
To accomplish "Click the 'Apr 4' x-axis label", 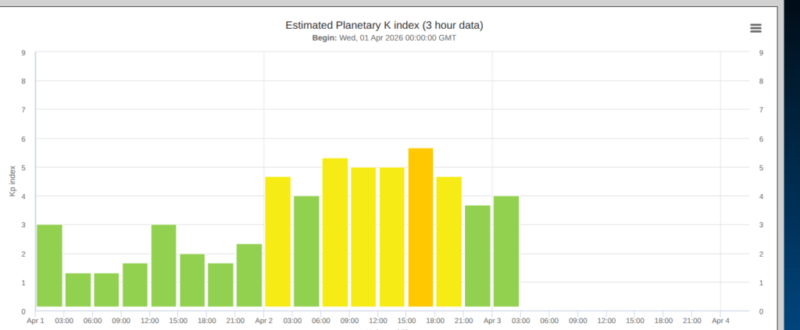I will pos(720,320).
